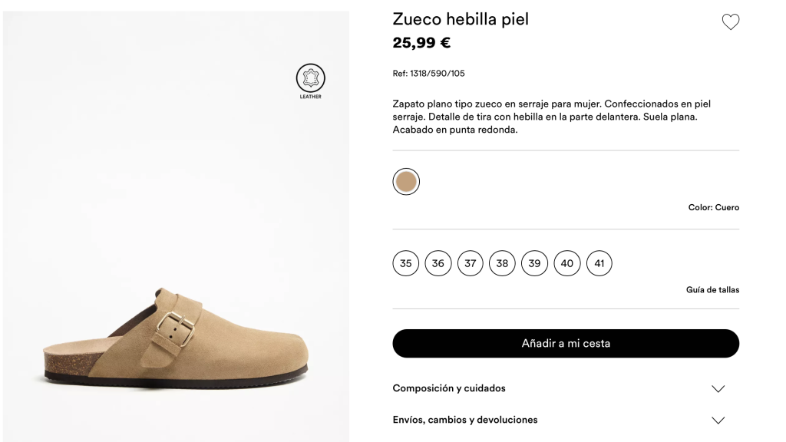Select the Cuero color swatch
Image resolution: width=786 pixels, height=442 pixels.
click(x=406, y=181)
